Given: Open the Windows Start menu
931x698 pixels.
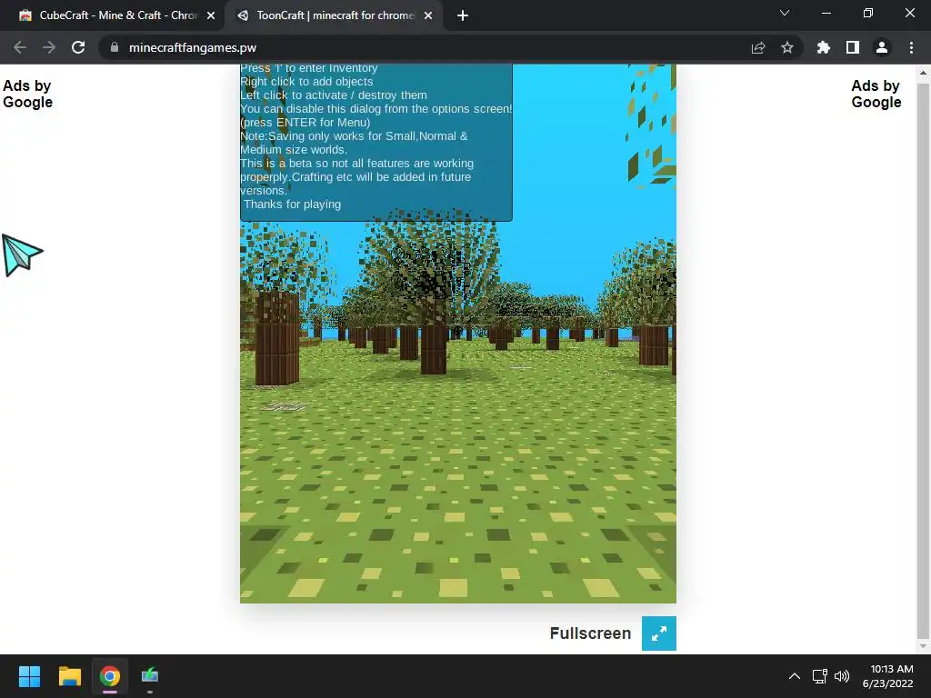Looking at the screenshot, I should pyautogui.click(x=29, y=676).
